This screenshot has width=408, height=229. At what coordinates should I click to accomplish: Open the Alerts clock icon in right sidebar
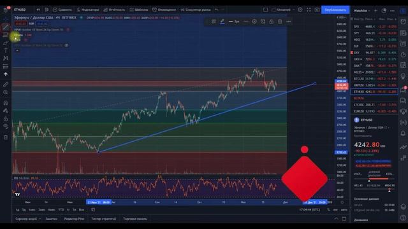(x=403, y=22)
